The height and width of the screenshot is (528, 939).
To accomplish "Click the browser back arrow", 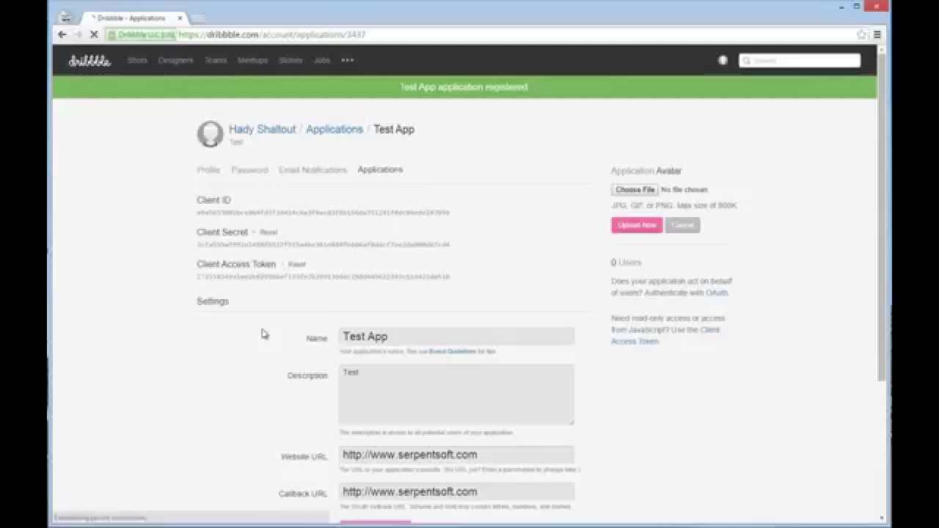I will 62,34.
